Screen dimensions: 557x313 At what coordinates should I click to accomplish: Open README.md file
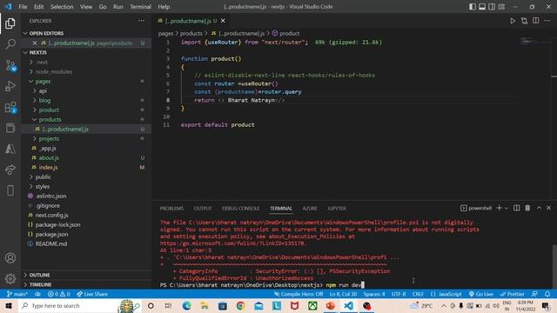[50, 243]
